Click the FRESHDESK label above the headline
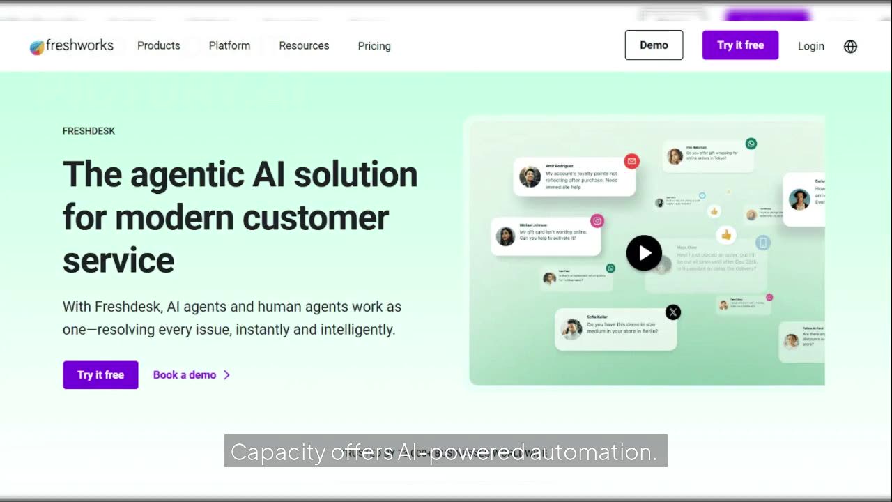The image size is (892, 502). (x=89, y=131)
